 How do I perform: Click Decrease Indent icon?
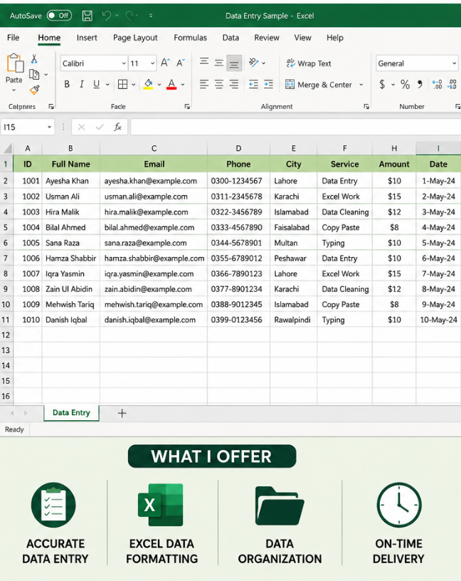254,85
